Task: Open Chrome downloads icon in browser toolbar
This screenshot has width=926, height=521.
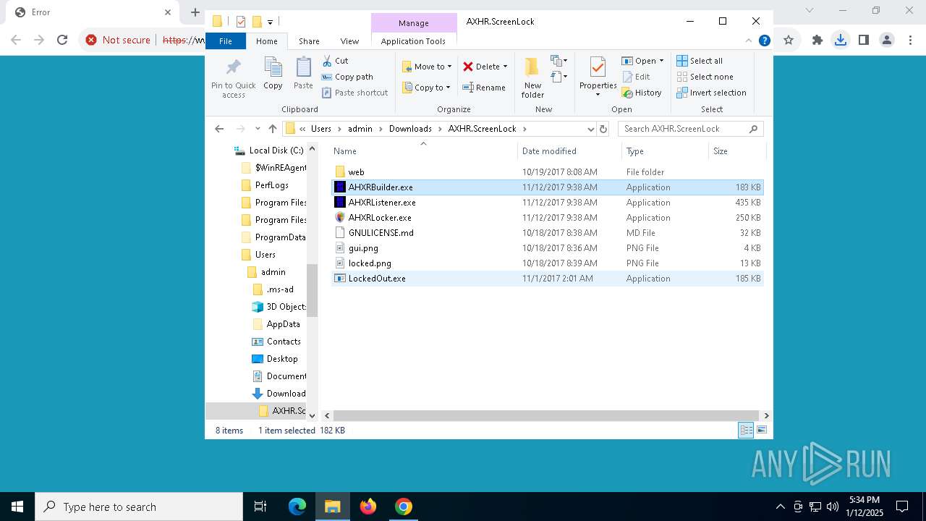Action: pos(840,40)
